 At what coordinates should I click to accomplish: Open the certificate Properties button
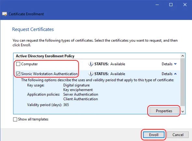pos(164,111)
